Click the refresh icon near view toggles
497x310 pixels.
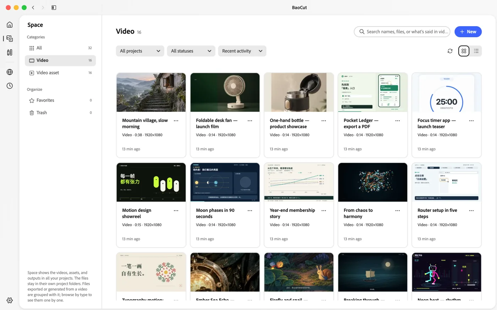(450, 51)
